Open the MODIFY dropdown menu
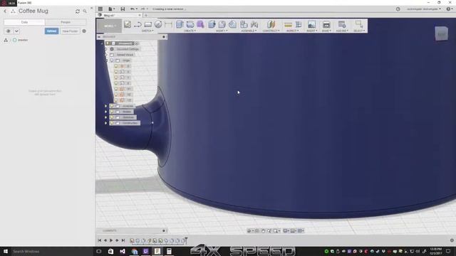This screenshot has height=256, width=456. click(222, 31)
